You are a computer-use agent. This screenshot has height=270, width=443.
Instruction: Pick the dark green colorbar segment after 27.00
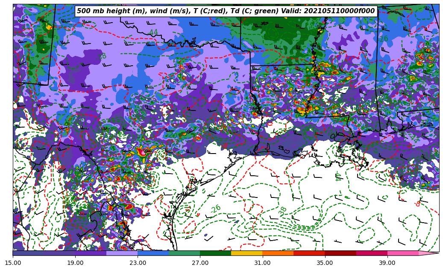tap(215, 253)
